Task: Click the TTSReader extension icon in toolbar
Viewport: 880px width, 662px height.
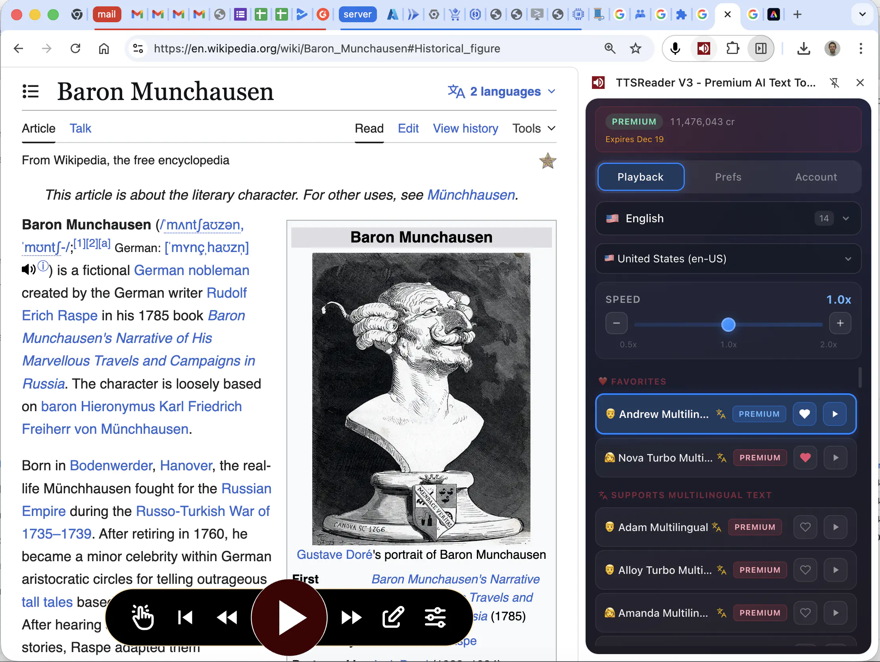Action: [703, 48]
